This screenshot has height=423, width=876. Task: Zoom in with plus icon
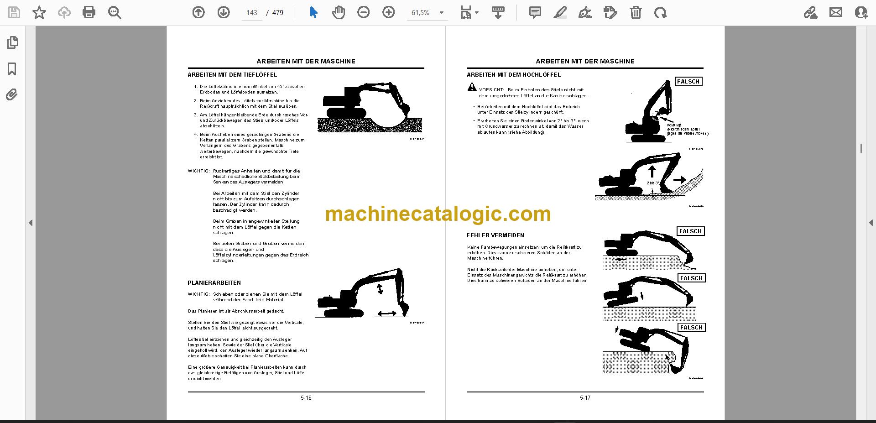tap(389, 12)
